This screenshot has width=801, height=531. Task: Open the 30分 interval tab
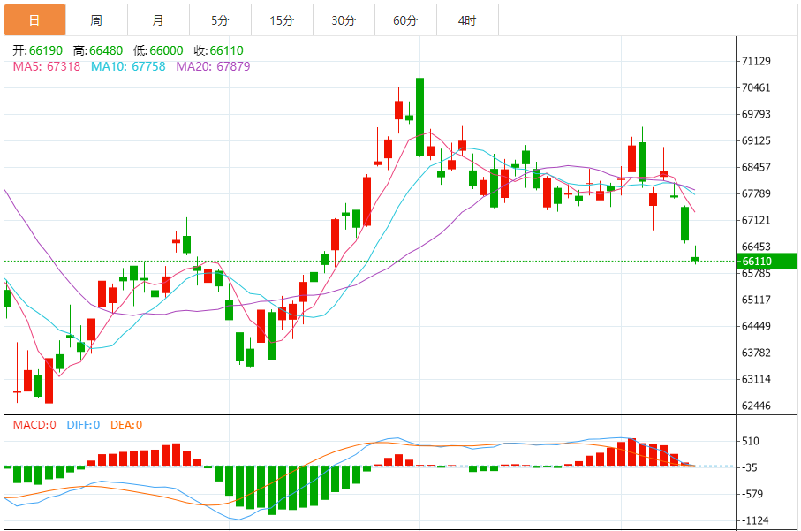pos(344,20)
